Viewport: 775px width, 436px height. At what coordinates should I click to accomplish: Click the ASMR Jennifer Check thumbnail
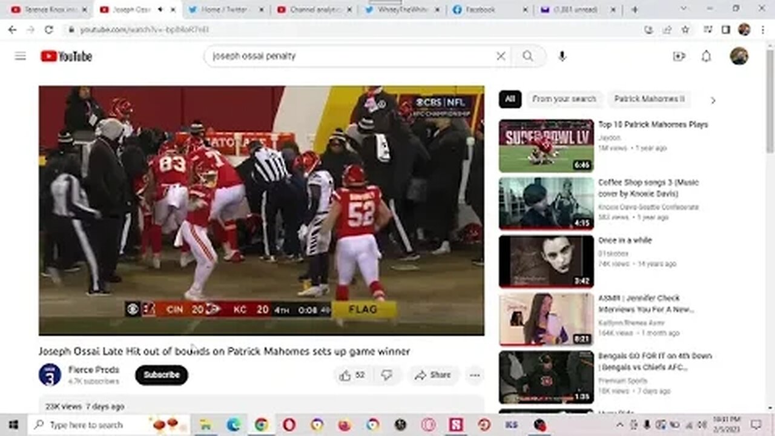coord(546,319)
